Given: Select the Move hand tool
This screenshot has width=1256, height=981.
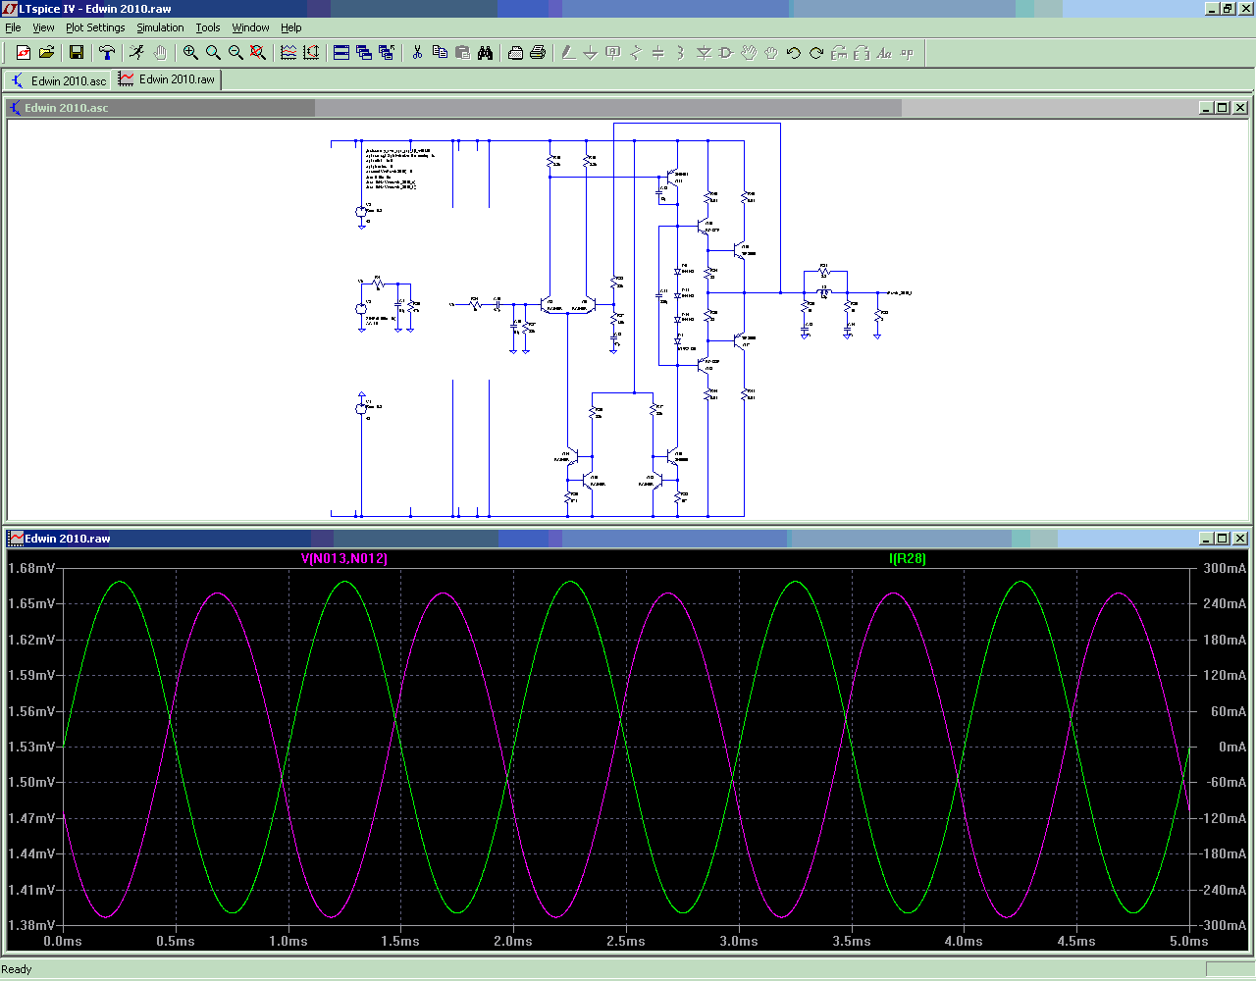Looking at the screenshot, I should 749,53.
